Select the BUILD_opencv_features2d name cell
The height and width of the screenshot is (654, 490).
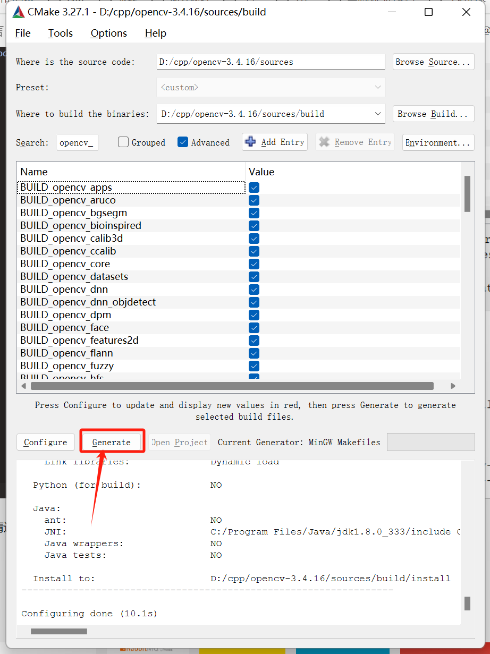pos(131,341)
